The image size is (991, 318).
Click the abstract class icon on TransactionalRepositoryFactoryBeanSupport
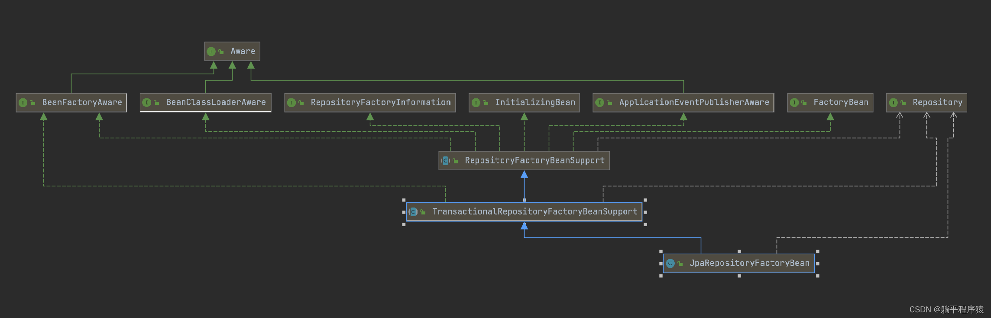[x=413, y=212]
